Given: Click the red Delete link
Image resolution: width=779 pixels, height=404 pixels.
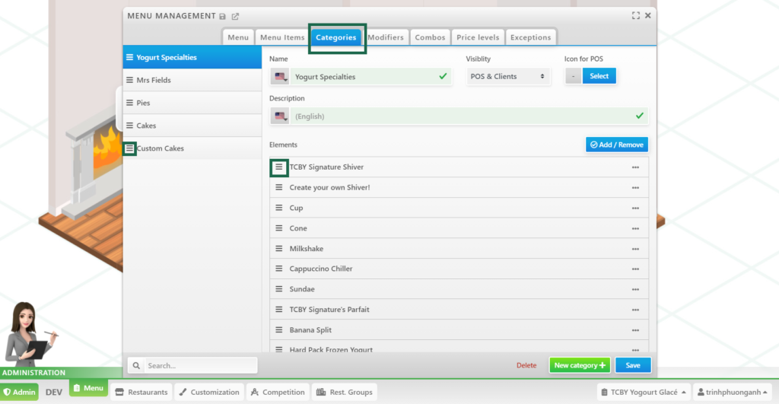Looking at the screenshot, I should click(x=526, y=366).
